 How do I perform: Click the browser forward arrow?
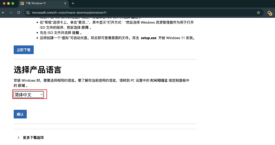(x=11, y=12)
